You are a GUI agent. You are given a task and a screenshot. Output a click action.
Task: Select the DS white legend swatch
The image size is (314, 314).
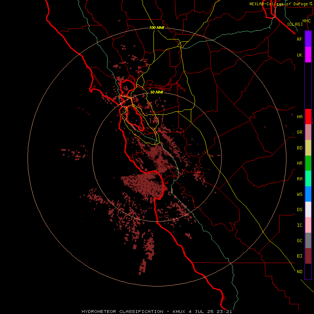click(308, 209)
